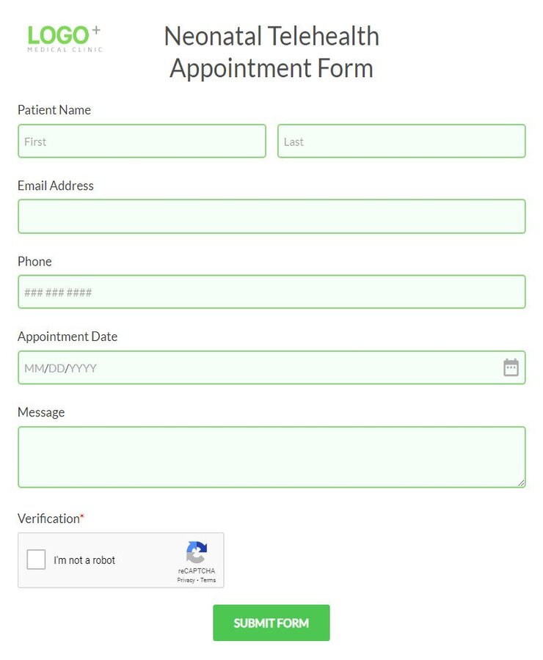
Task: Open the Terms link under reCAPTCHA
Action: 208,579
